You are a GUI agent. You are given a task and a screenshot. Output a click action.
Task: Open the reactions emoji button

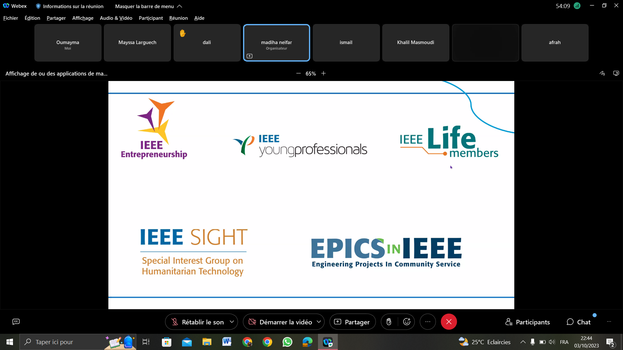(407, 322)
